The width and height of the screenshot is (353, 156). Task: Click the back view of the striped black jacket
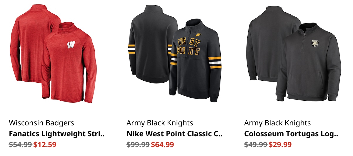tap(153, 44)
